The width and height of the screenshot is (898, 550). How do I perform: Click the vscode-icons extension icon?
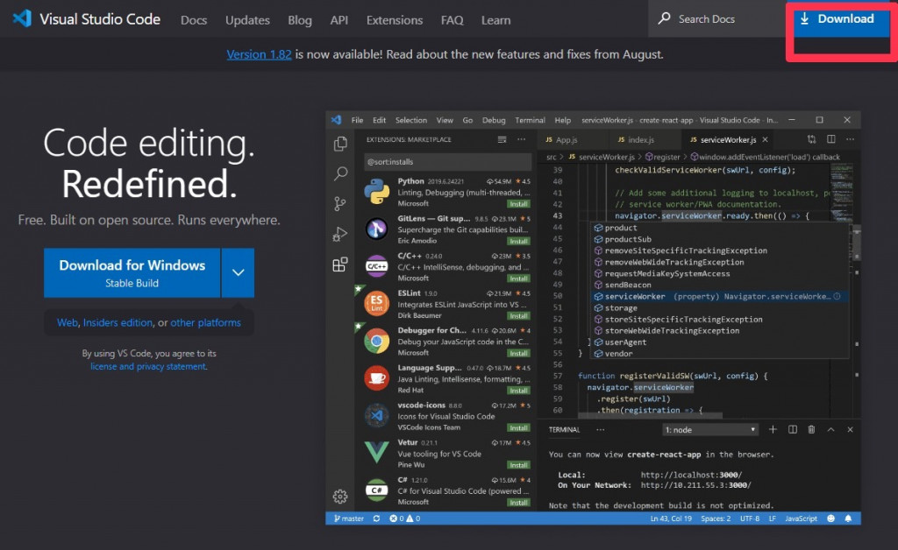377,416
